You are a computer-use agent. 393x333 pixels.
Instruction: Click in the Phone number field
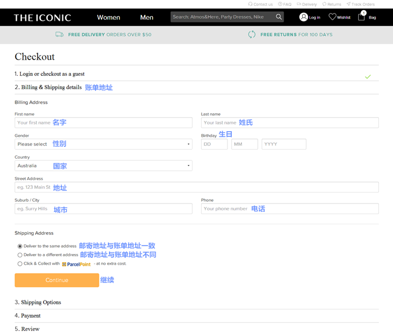290,209
